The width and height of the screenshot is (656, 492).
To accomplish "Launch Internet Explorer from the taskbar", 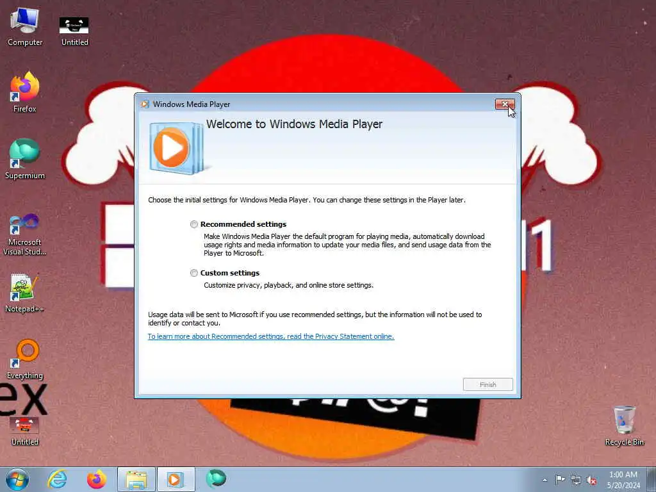I will point(57,479).
